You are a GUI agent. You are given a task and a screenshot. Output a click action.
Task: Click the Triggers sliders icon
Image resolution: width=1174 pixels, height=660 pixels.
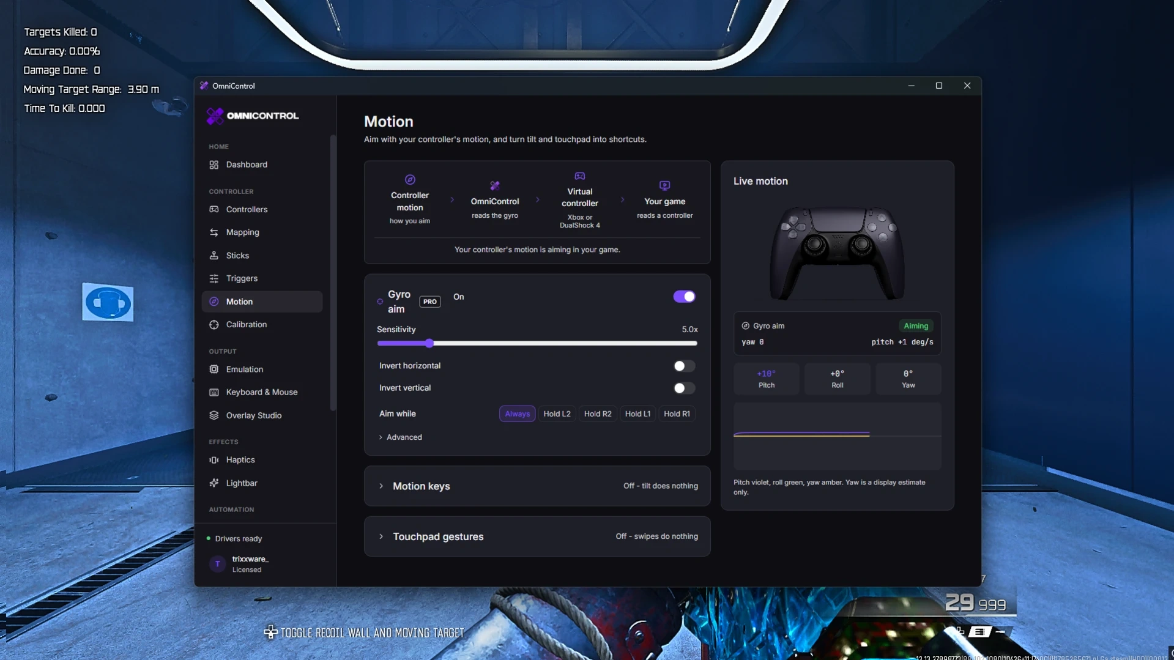(214, 278)
